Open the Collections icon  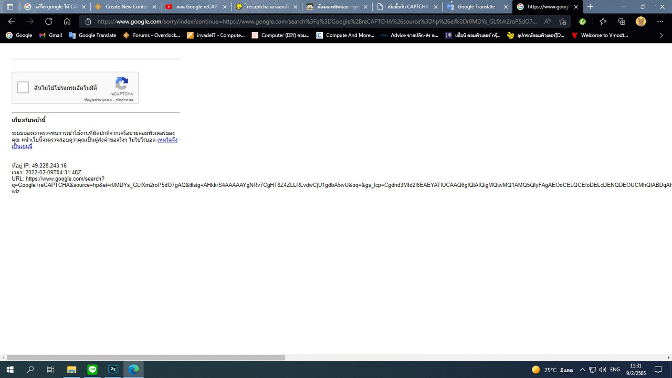coord(622,22)
